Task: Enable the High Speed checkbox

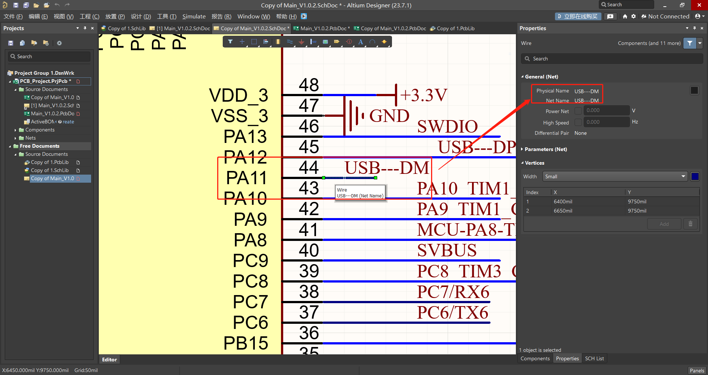Action: tap(578, 122)
